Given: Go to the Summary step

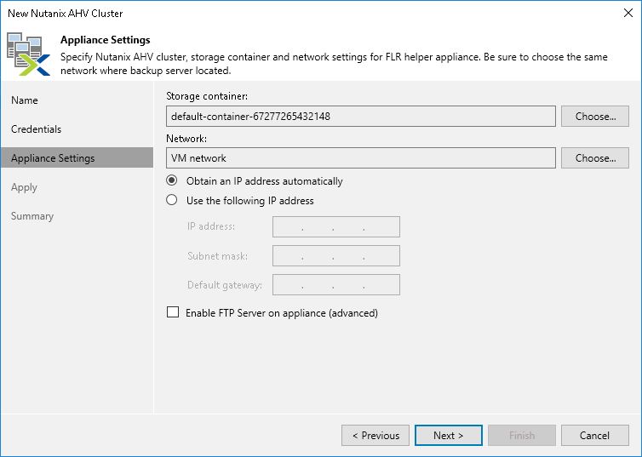Looking at the screenshot, I should pyautogui.click(x=32, y=216).
